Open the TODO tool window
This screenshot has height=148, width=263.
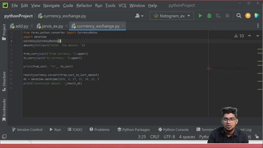pos(75,129)
